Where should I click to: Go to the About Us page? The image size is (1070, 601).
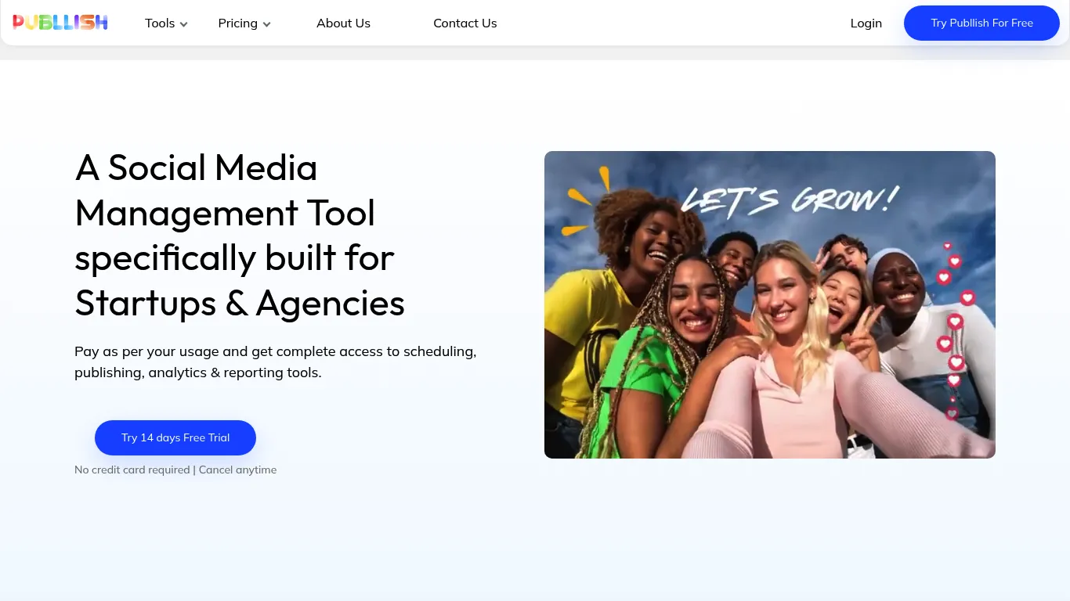tap(343, 23)
